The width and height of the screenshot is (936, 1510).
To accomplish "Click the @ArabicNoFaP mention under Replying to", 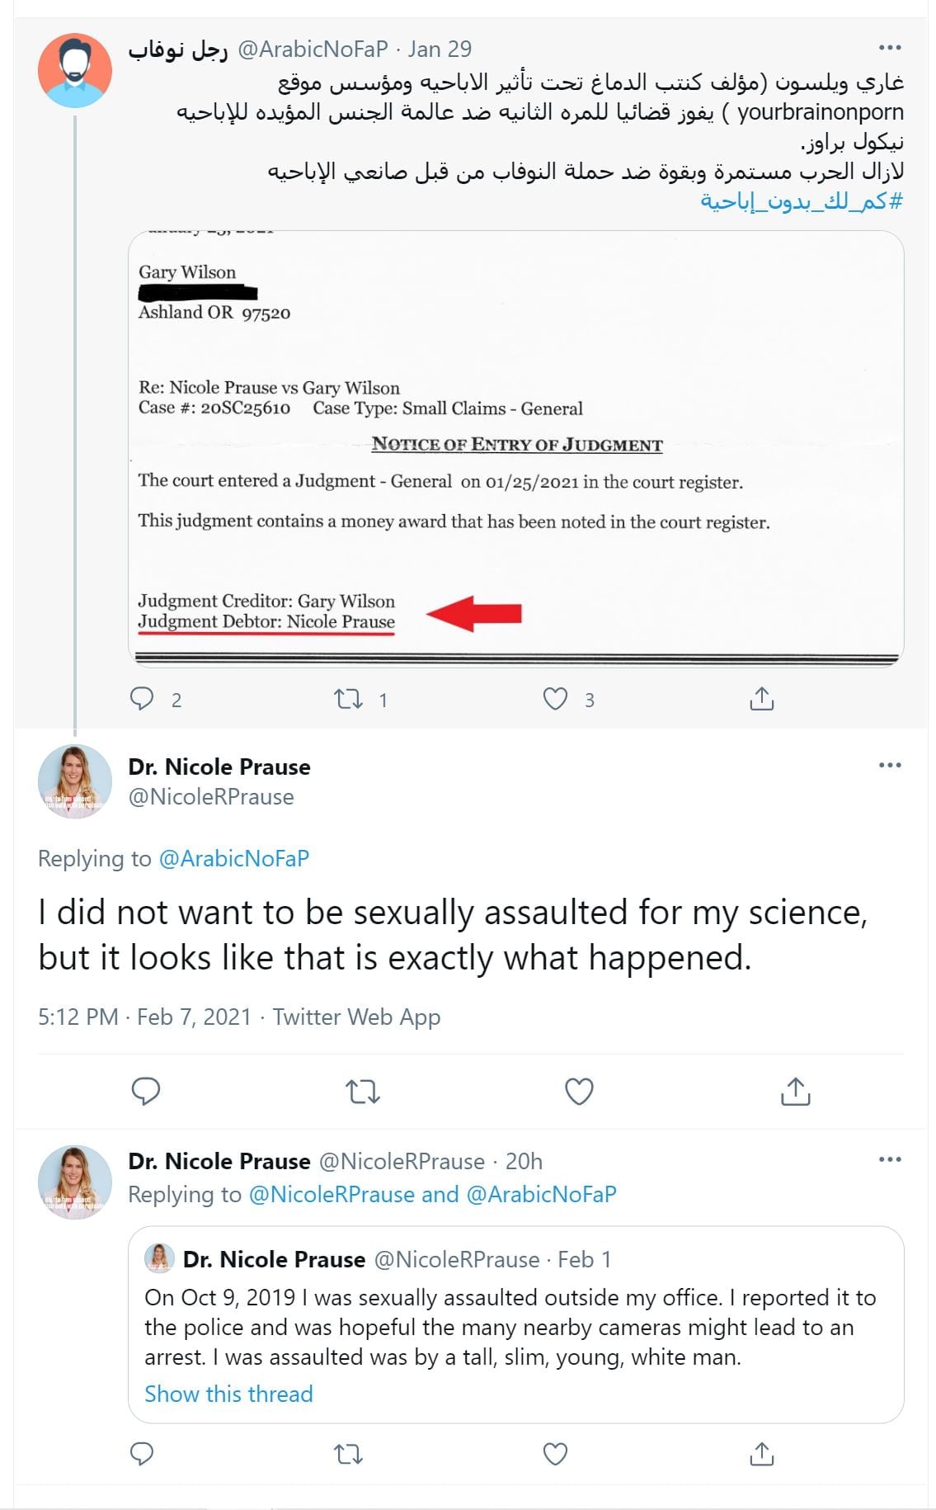I will [x=233, y=858].
